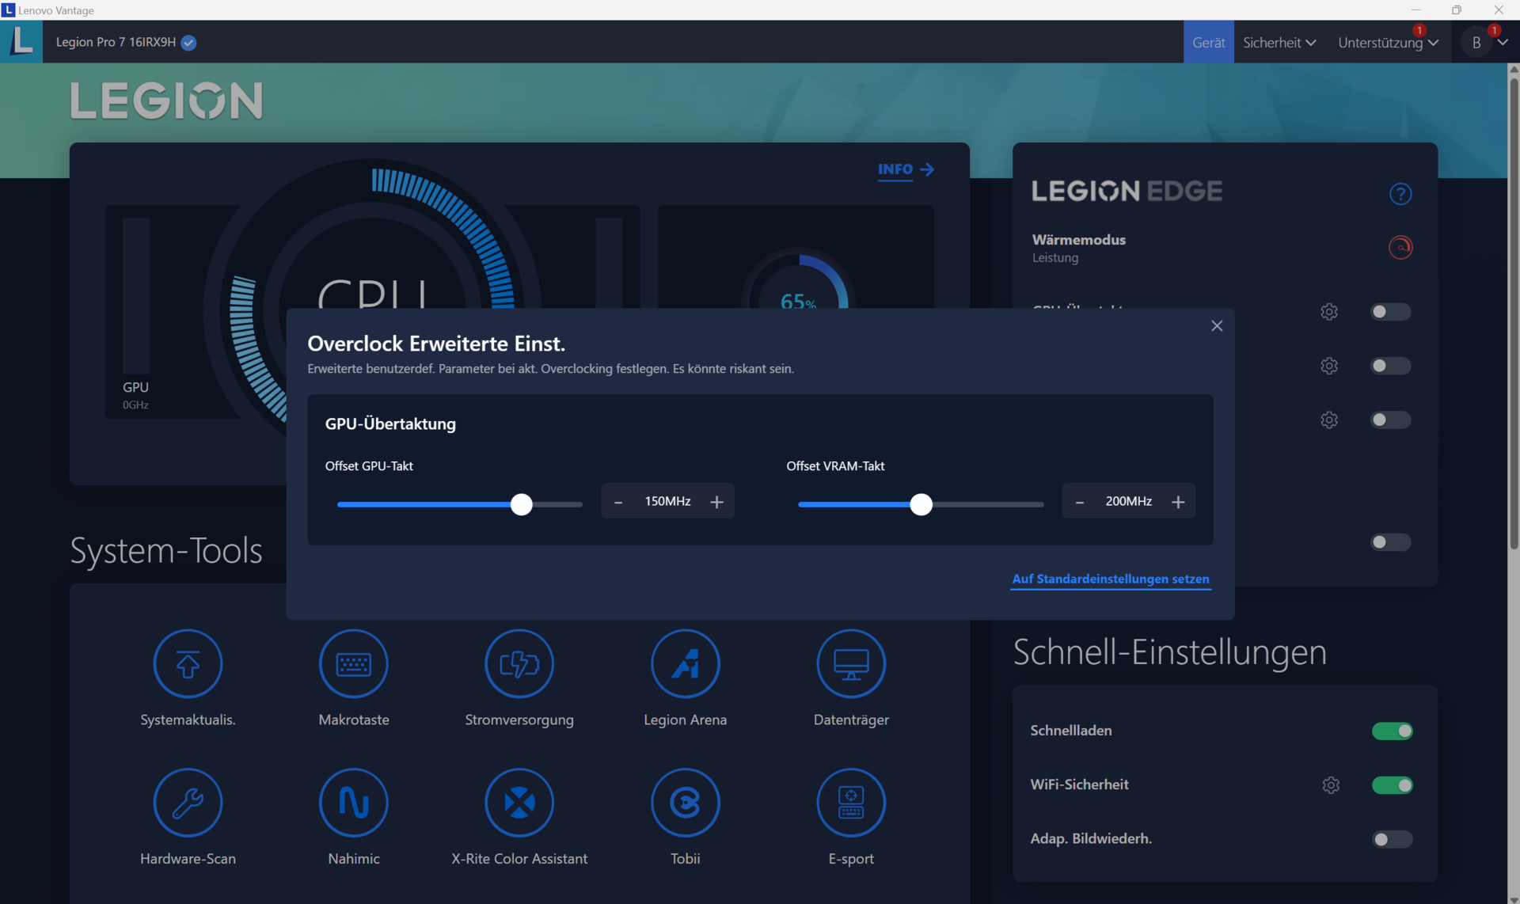Open the Makrotaste tool
Screen dimensions: 1520x904
coord(353,663)
